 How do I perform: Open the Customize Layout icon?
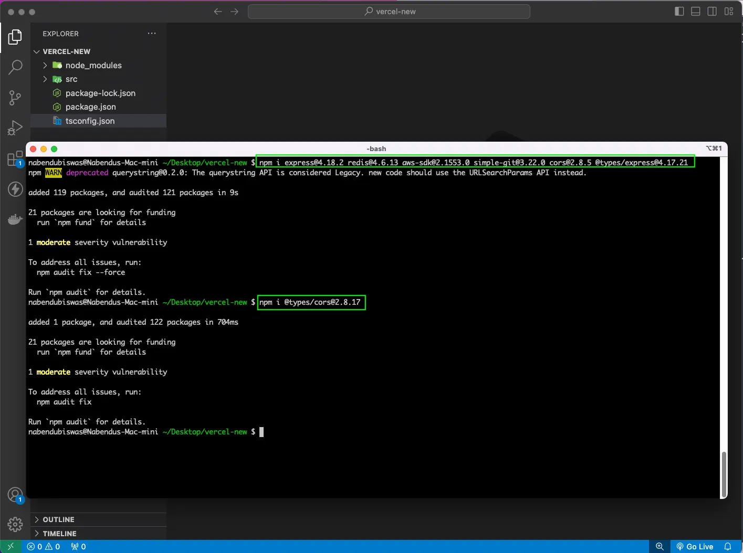(729, 12)
